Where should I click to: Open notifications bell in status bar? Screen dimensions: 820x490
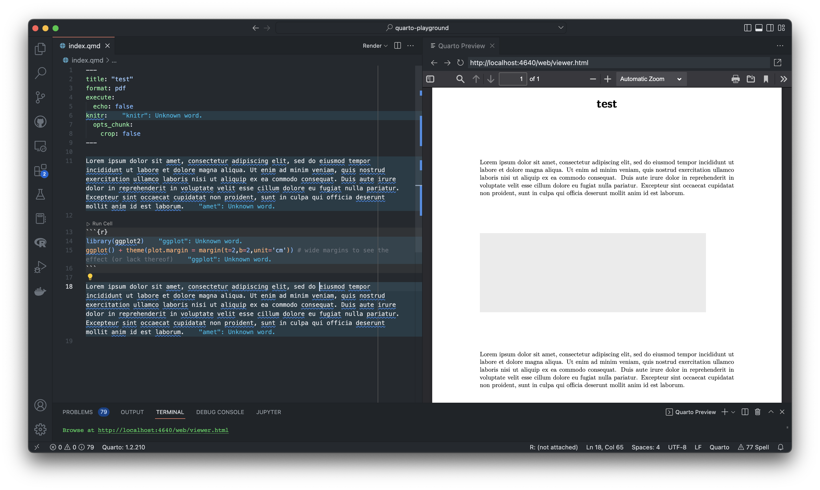click(x=780, y=447)
